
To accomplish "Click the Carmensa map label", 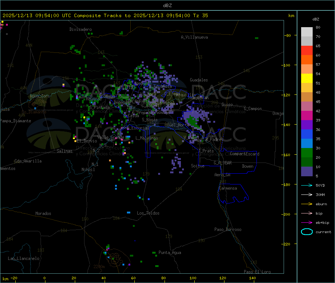I will pyautogui.click(x=228, y=189).
